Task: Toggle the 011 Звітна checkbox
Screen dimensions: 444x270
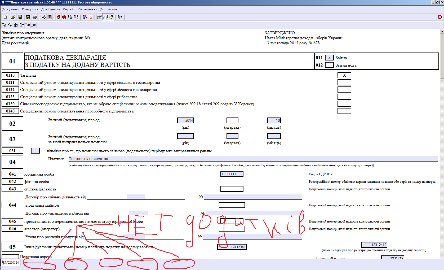Action: click(x=329, y=58)
